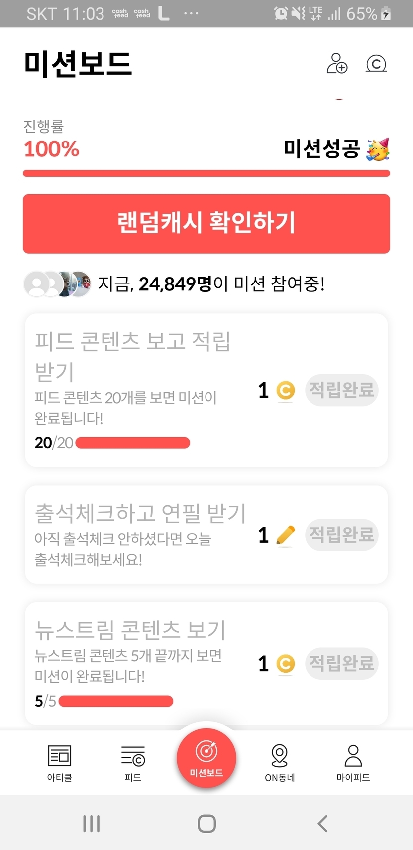Tap the 100% mission progress bar
This screenshot has height=850, width=413.
[206, 173]
